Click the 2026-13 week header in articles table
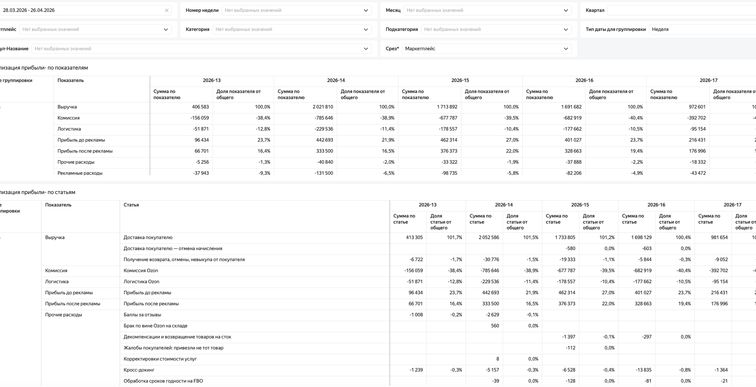Screen dimensions: 756x387 [x=427, y=205]
